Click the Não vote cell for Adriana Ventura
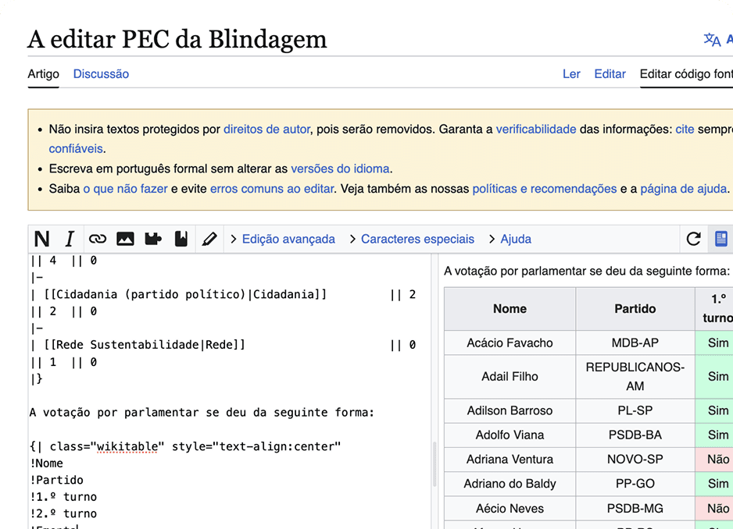This screenshot has width=733, height=529. [x=714, y=459]
